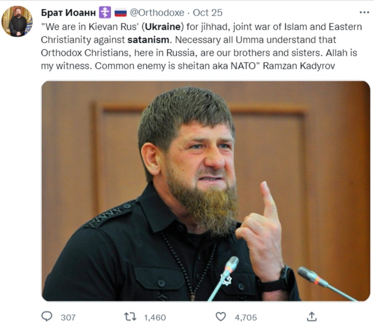Screen dimensions: 374x329
Task: Open the share icon for this tweet
Action: [311, 316]
